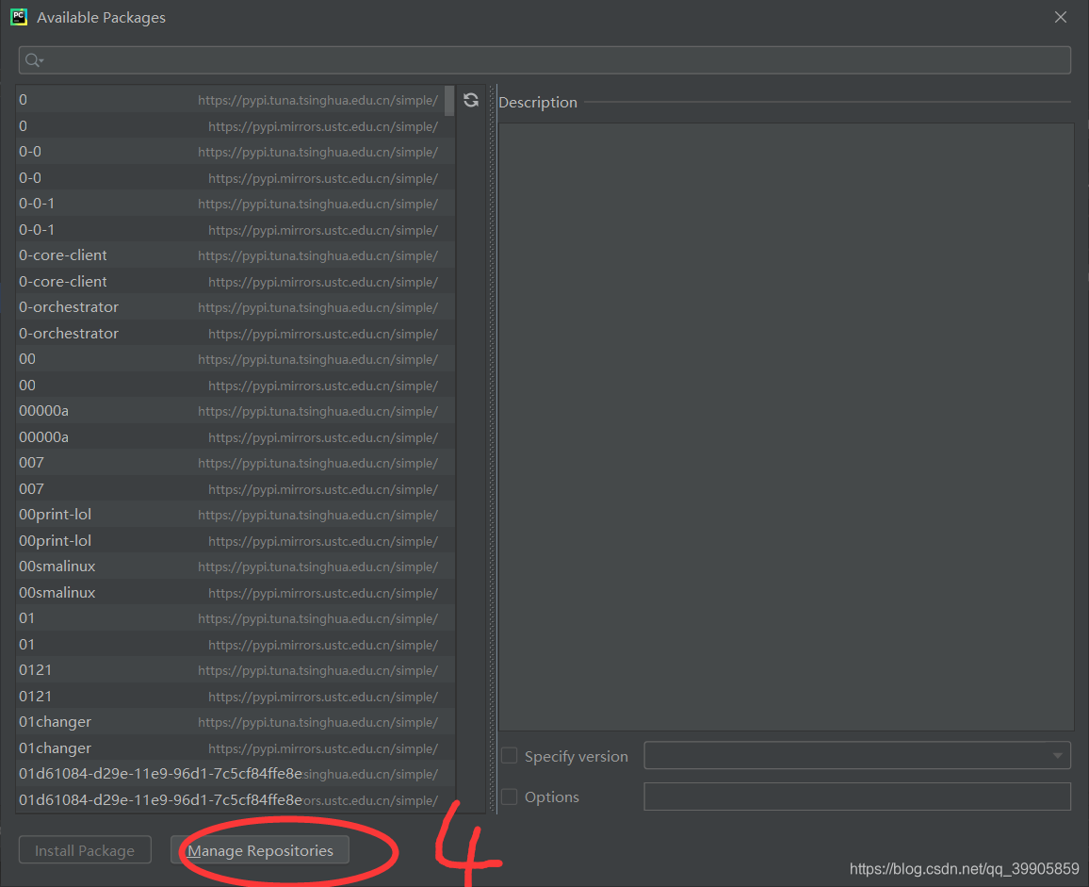Select 00000a from ustc mirror
This screenshot has width=1089, height=887.
(236, 436)
